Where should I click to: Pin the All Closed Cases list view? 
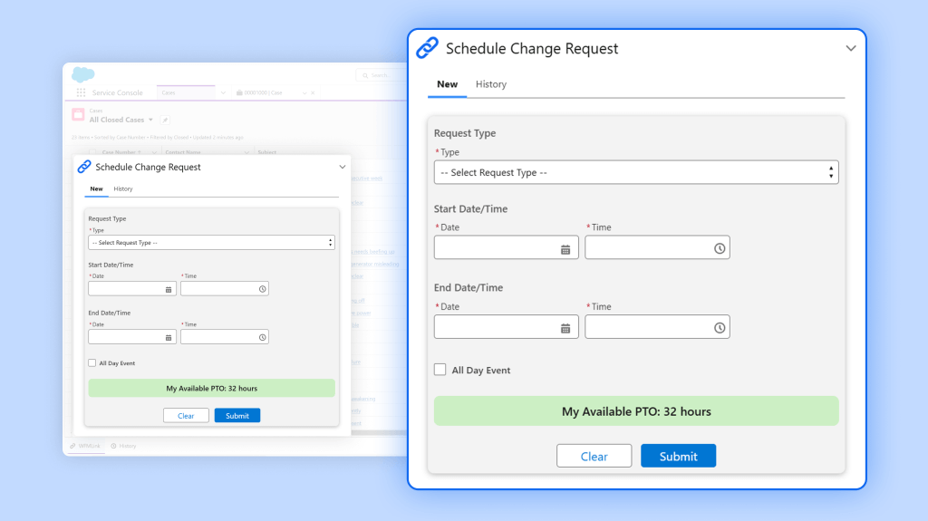click(x=165, y=120)
